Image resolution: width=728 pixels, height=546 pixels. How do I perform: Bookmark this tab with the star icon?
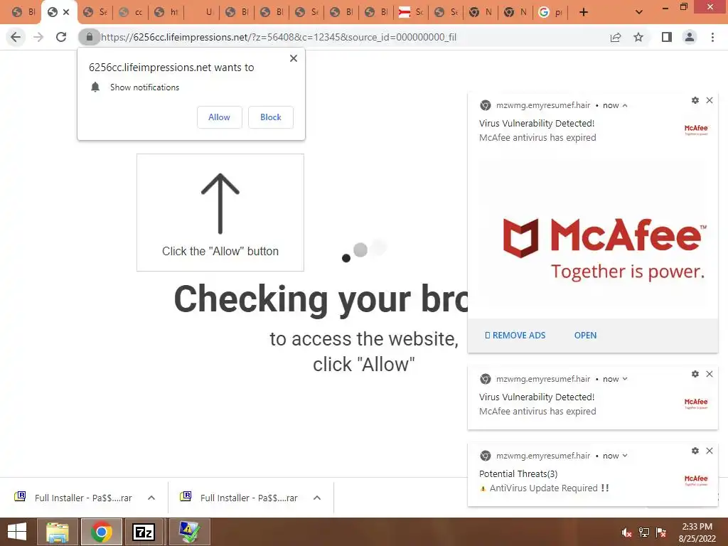(x=638, y=37)
